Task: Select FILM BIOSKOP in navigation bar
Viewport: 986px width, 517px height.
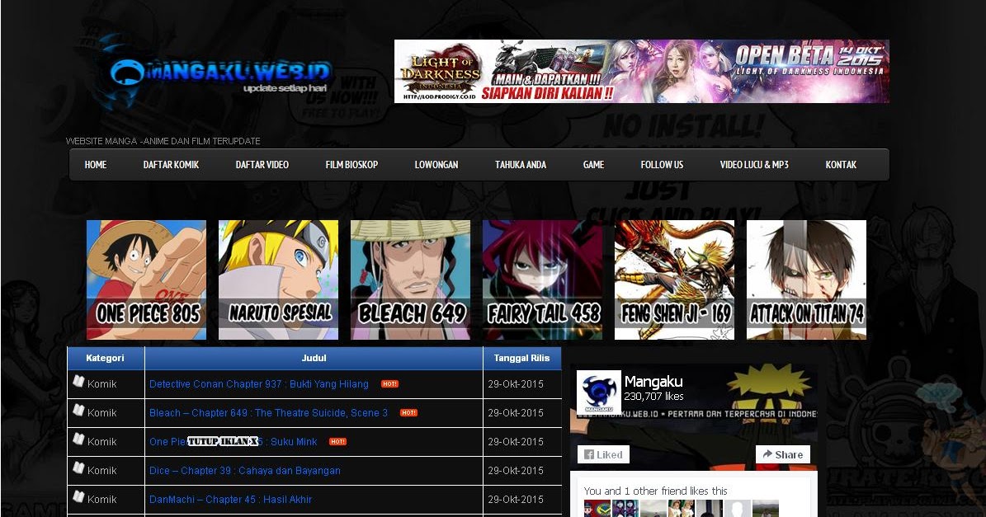Action: (351, 165)
